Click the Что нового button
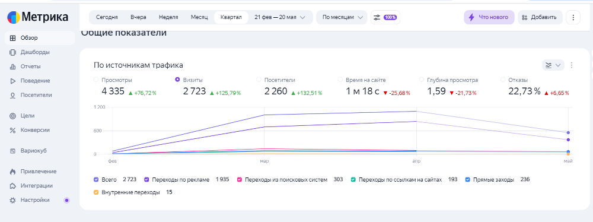Screen dimensions: 593x222 (x=489, y=17)
